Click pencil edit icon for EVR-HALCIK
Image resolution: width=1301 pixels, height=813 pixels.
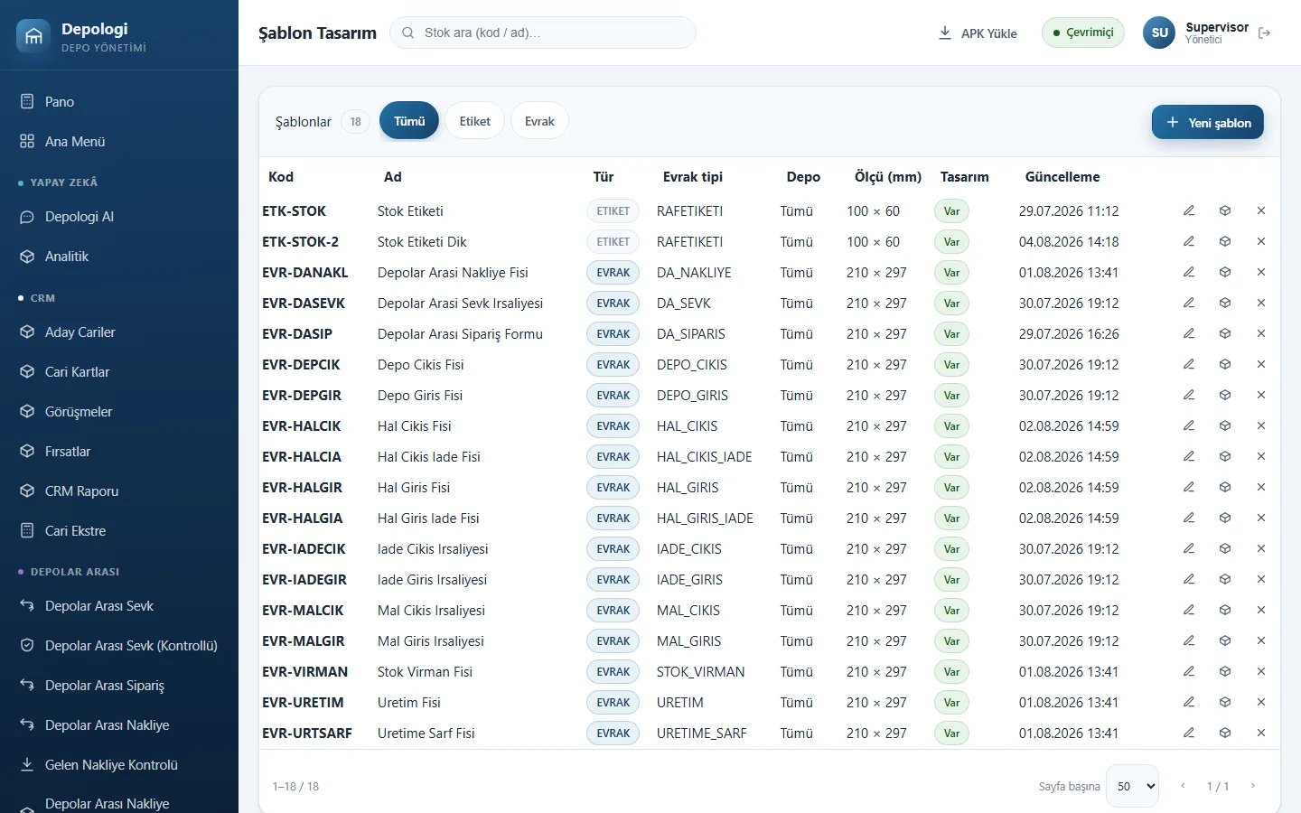pos(1189,425)
